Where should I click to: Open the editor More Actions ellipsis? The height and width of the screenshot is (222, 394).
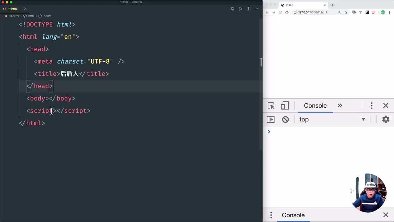pyautogui.click(x=256, y=9)
